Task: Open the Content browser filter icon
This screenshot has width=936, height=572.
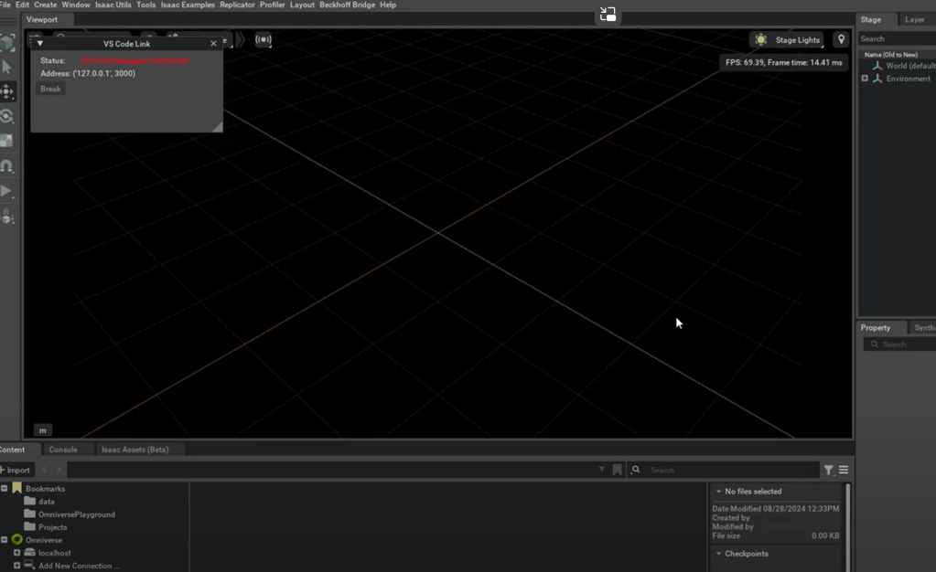Action: 828,470
